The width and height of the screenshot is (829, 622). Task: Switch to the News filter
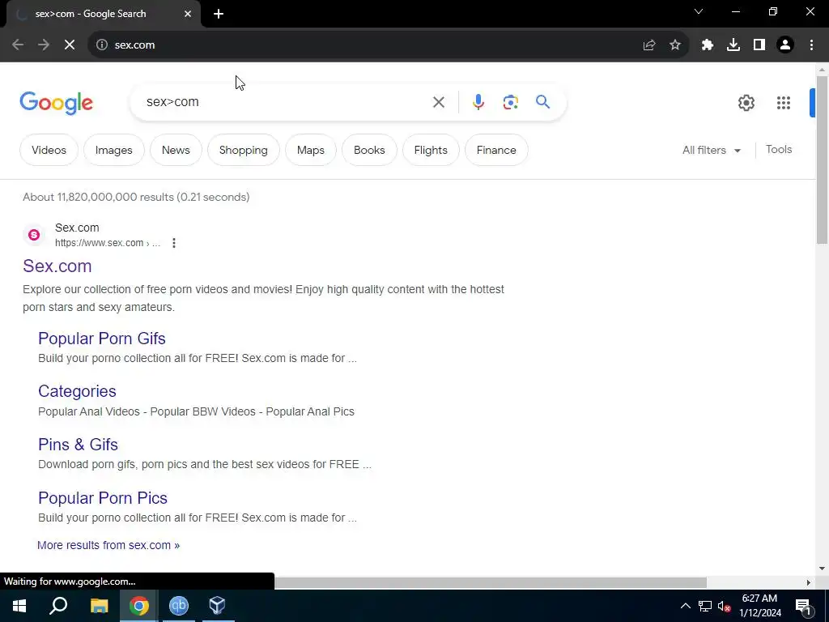(176, 150)
